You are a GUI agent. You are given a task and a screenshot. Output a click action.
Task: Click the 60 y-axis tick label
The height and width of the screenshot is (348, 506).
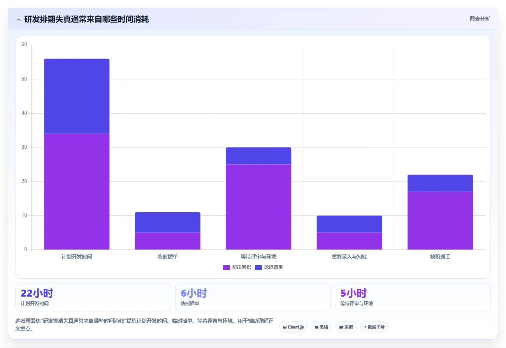(x=24, y=45)
